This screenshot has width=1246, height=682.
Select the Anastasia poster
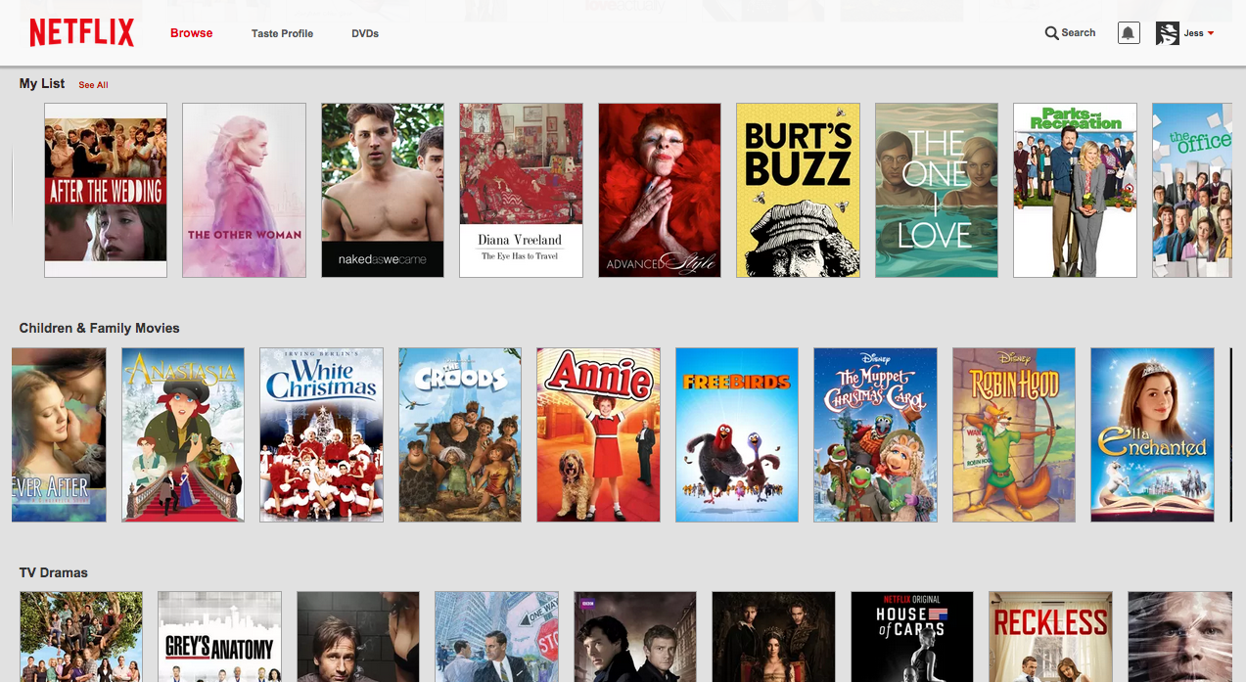[x=183, y=434]
